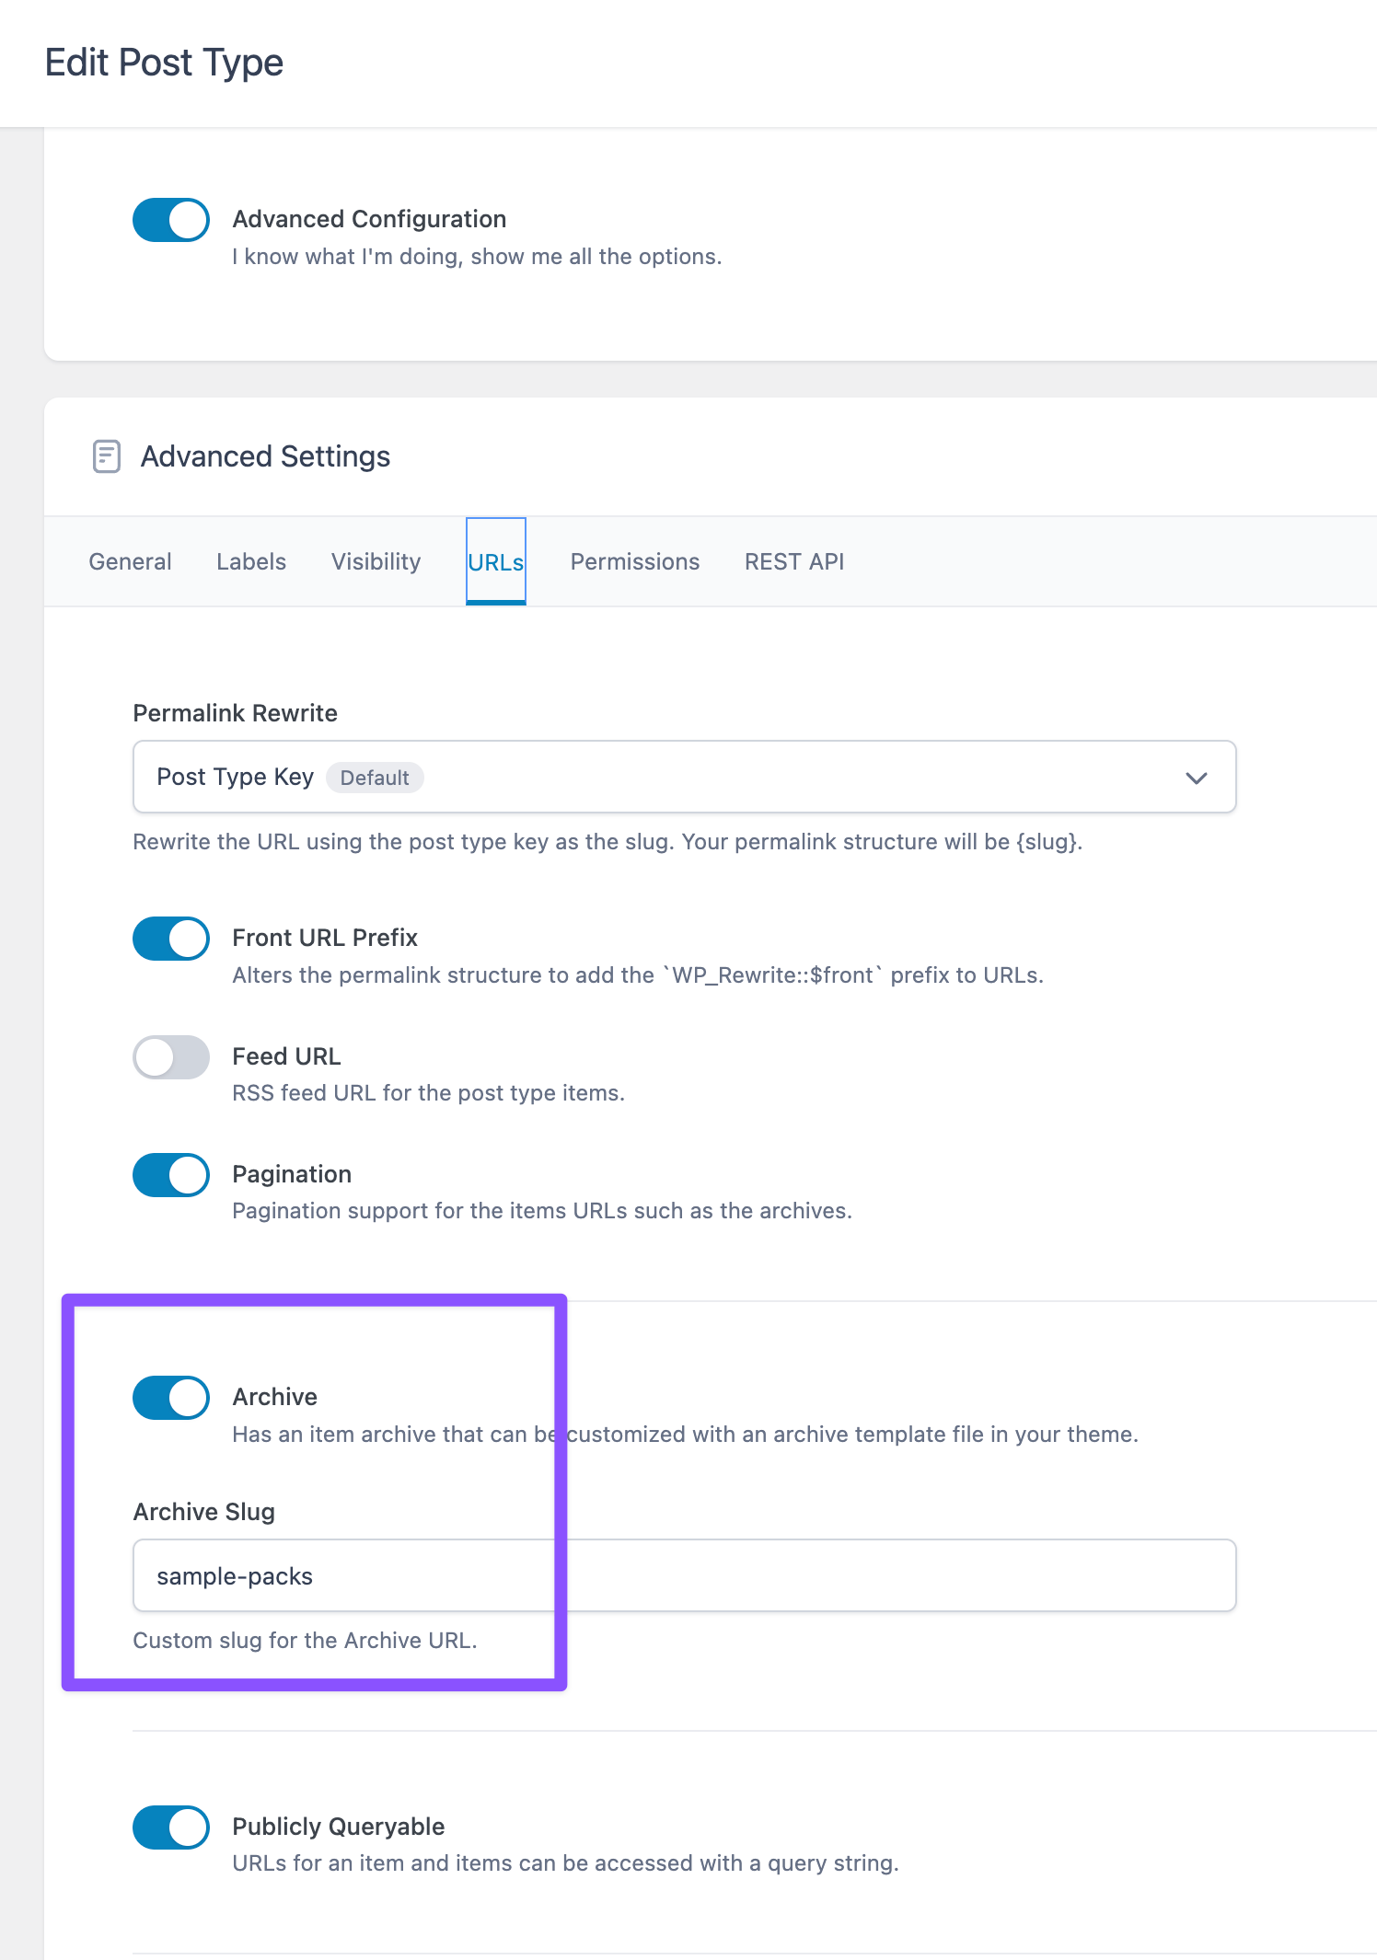Switch to the REST API tab
1377x1960 pixels.
point(793,561)
